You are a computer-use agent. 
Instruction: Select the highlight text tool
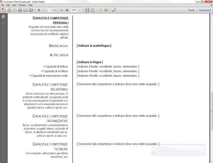click(x=106, y=10)
